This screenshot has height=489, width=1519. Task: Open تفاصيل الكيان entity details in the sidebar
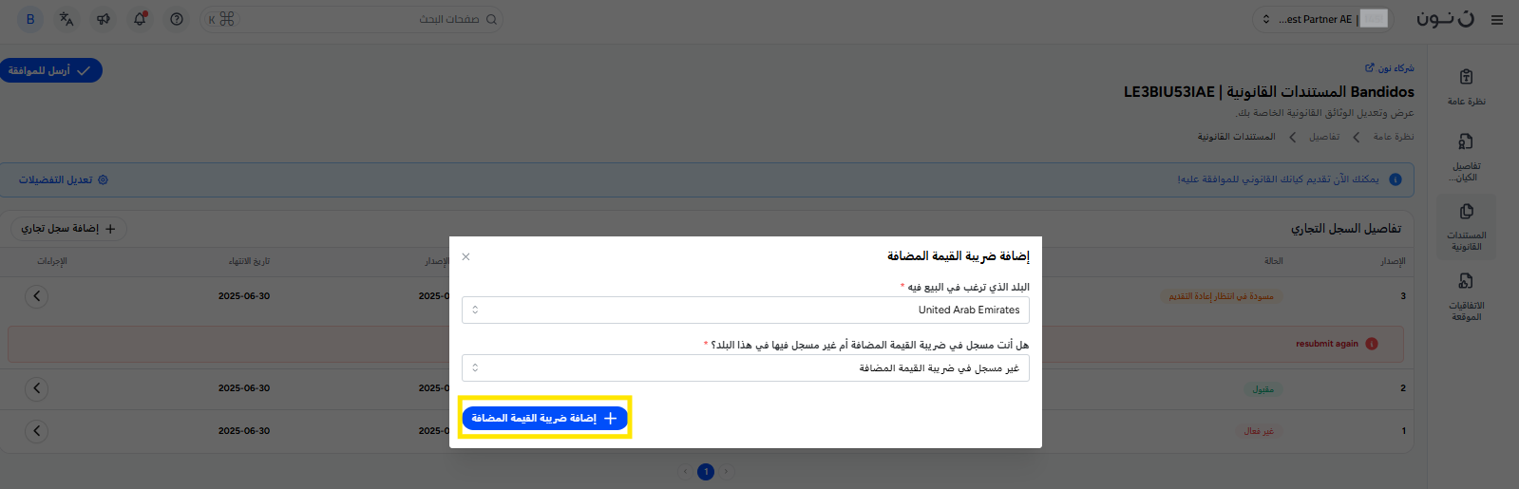pos(1467,157)
